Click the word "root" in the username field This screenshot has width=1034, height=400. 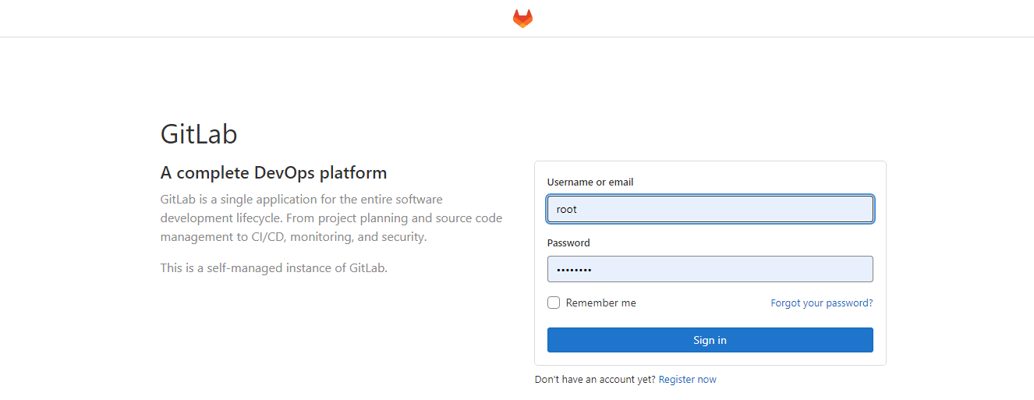tap(566, 209)
